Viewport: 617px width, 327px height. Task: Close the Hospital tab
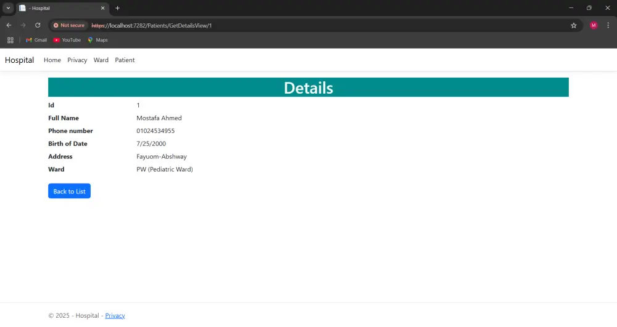(x=102, y=8)
